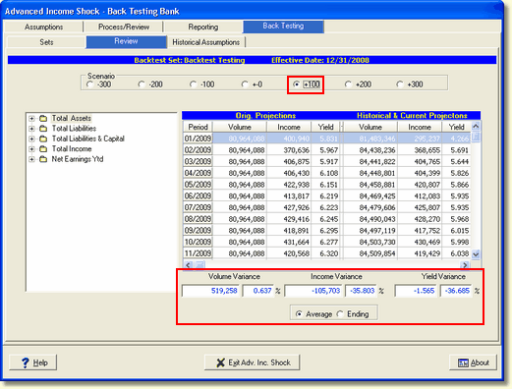Click the horizontal scrollbar thumb under table
The width and height of the screenshot is (512, 389).
[x=199, y=265]
